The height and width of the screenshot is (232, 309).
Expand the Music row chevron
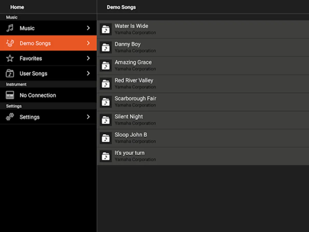click(x=88, y=28)
